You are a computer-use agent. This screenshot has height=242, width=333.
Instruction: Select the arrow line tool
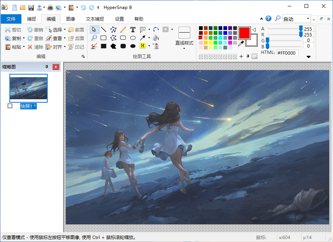pos(143,38)
